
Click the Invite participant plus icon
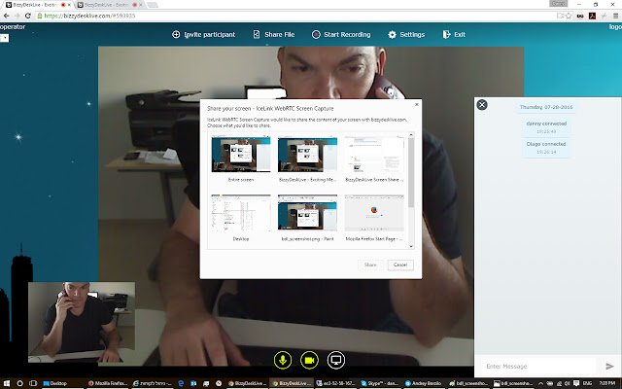[x=176, y=35]
